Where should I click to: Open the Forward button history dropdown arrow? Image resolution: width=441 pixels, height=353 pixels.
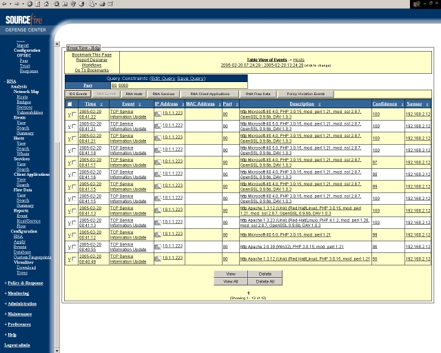click(x=23, y=4)
